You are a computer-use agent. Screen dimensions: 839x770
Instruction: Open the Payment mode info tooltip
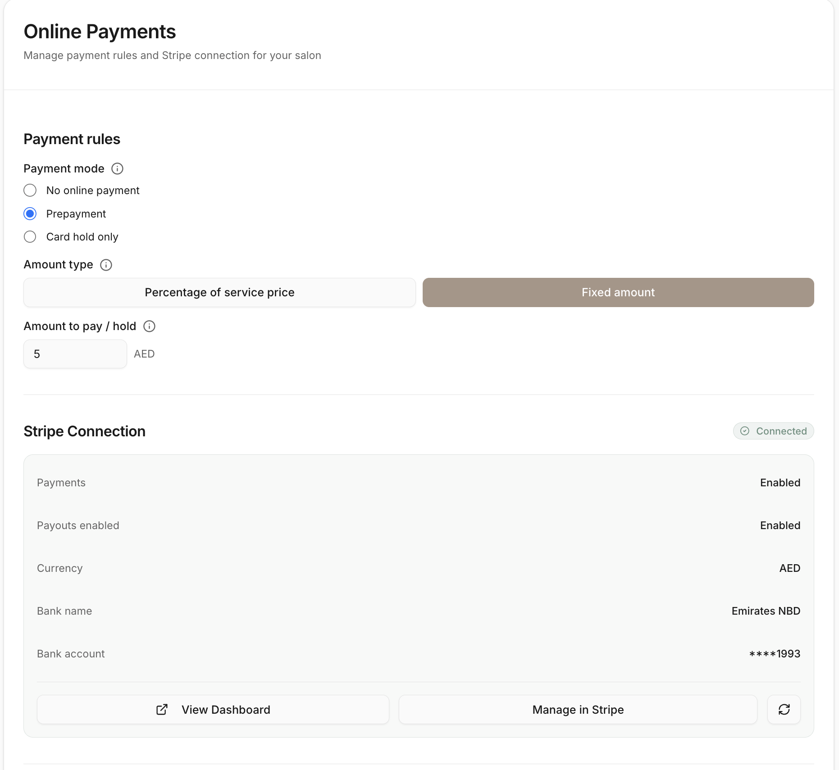(117, 169)
